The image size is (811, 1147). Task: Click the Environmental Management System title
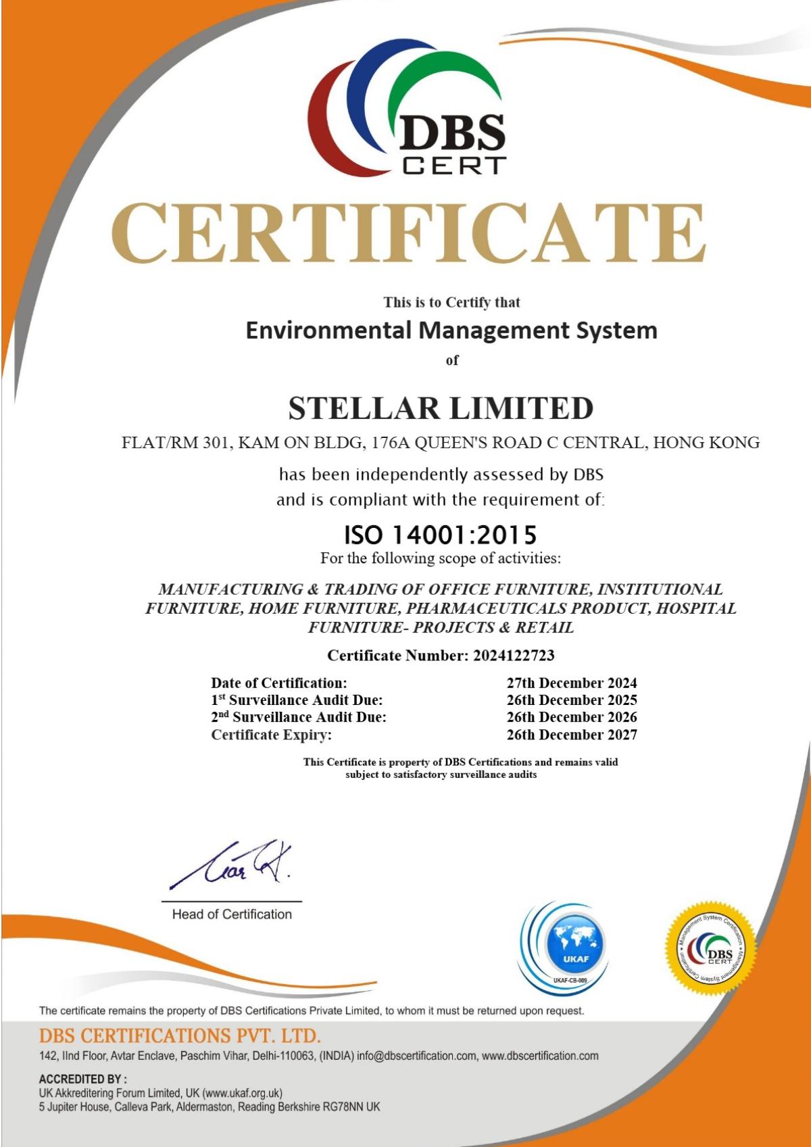pos(451,331)
